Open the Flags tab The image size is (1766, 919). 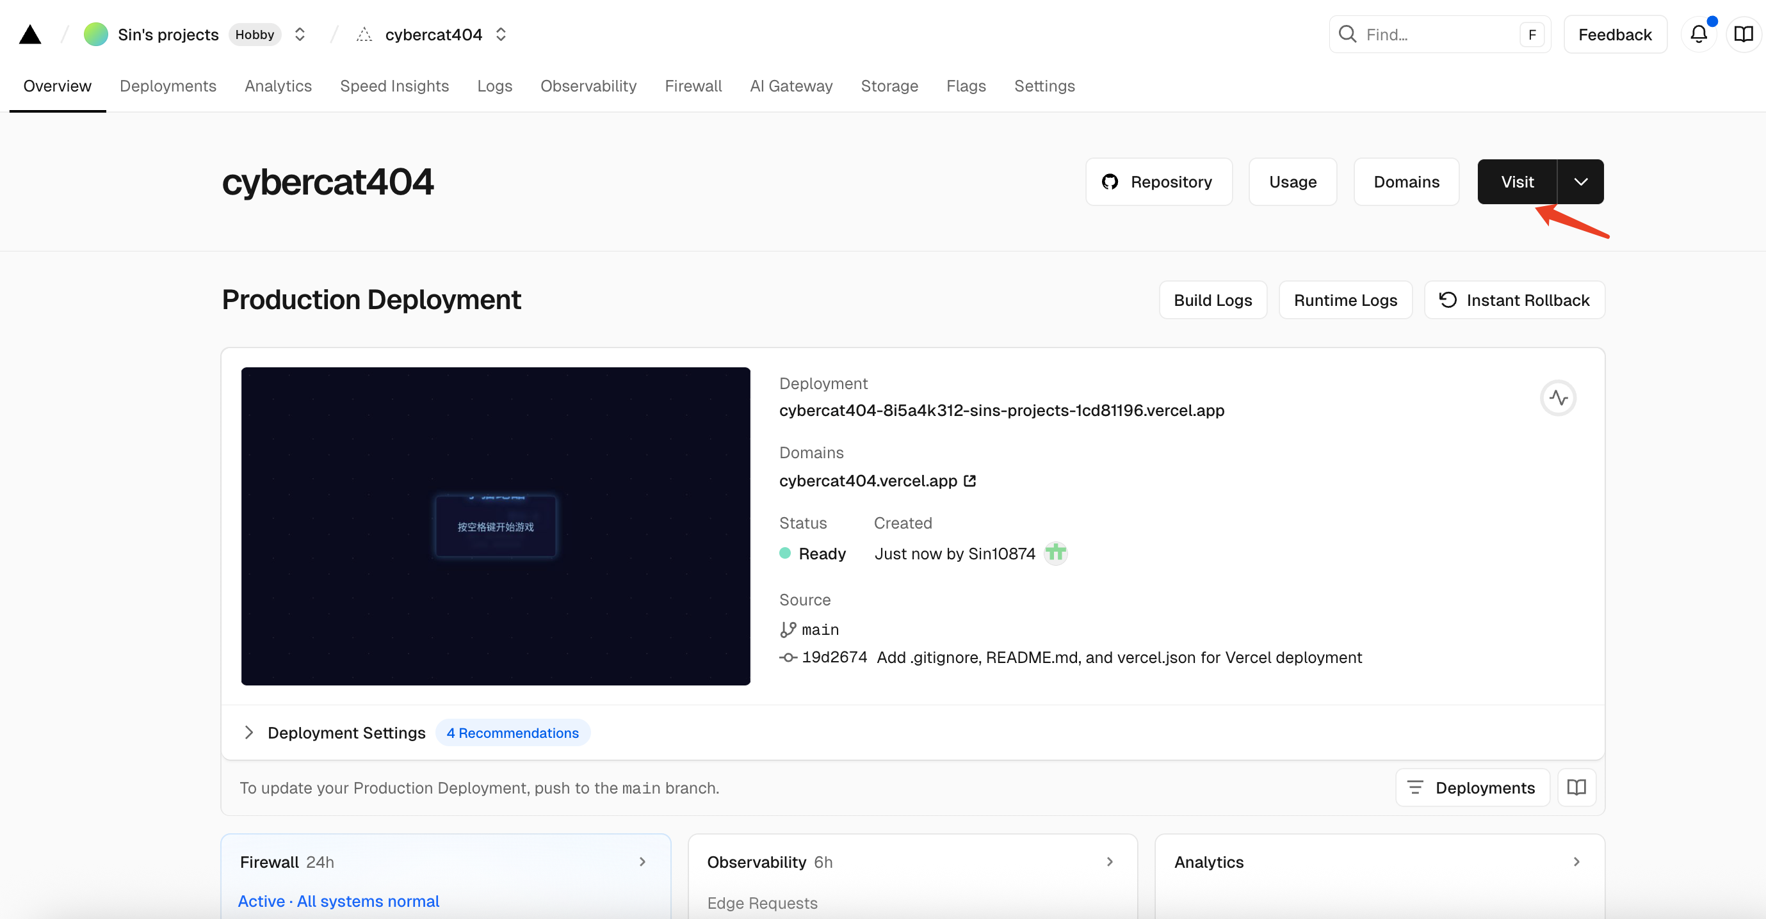[966, 86]
